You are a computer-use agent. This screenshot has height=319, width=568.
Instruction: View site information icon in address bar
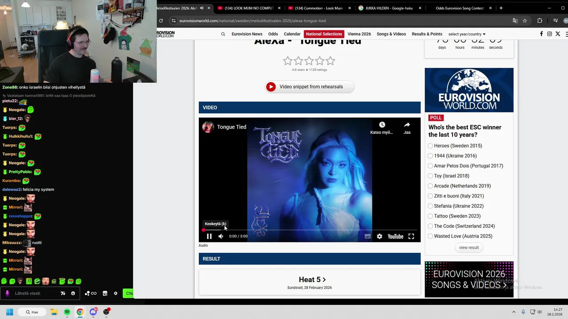[x=174, y=21]
